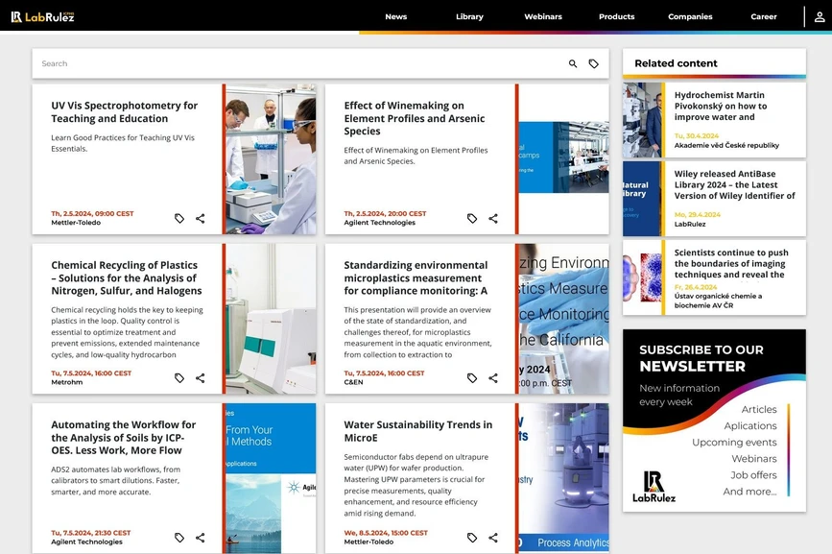Viewport: 832px width, 554px height.
Task: Click the Metrohm company name
Action: tap(67, 382)
